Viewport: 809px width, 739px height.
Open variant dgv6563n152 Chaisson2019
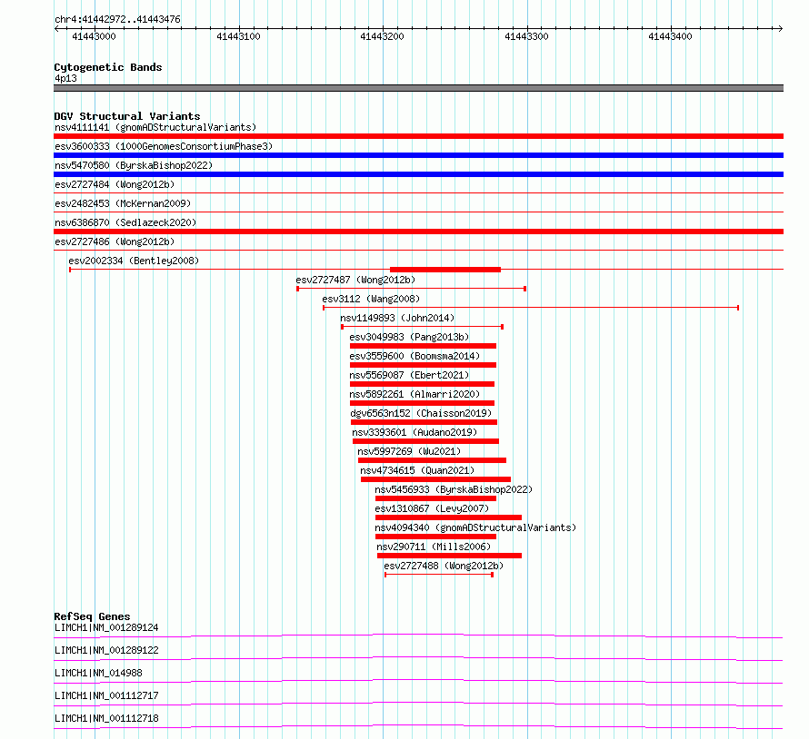421,413
